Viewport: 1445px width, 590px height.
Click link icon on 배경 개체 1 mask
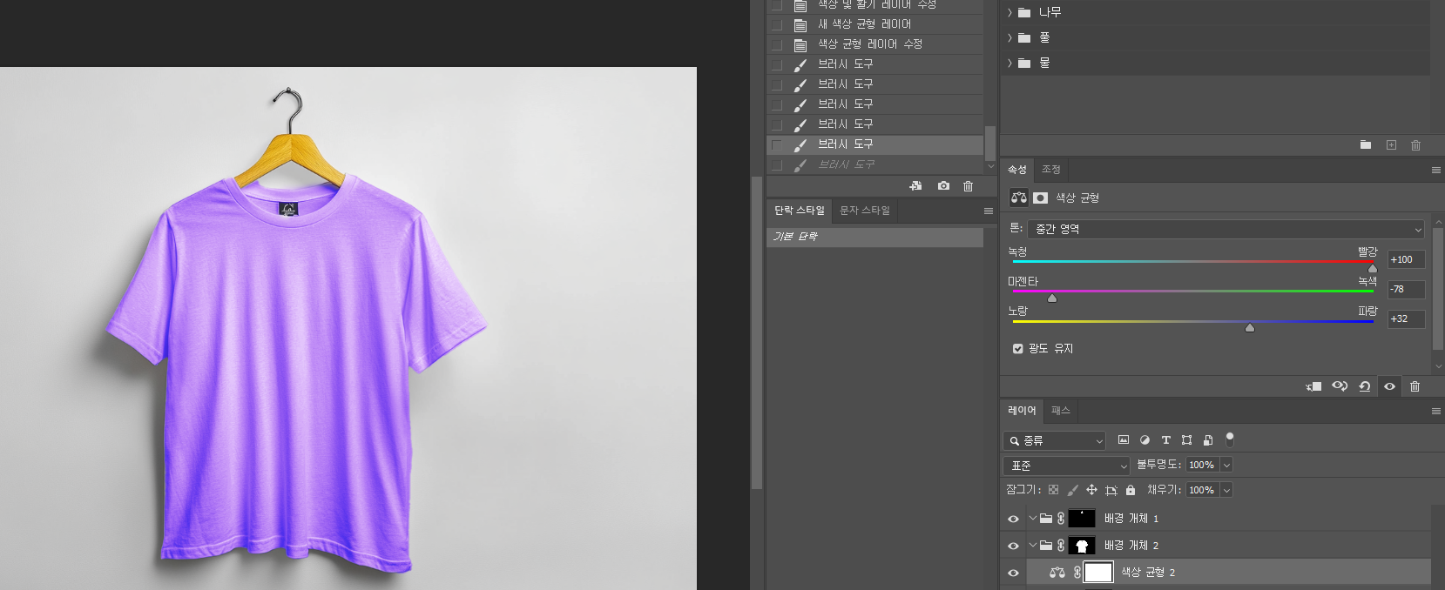(1061, 518)
